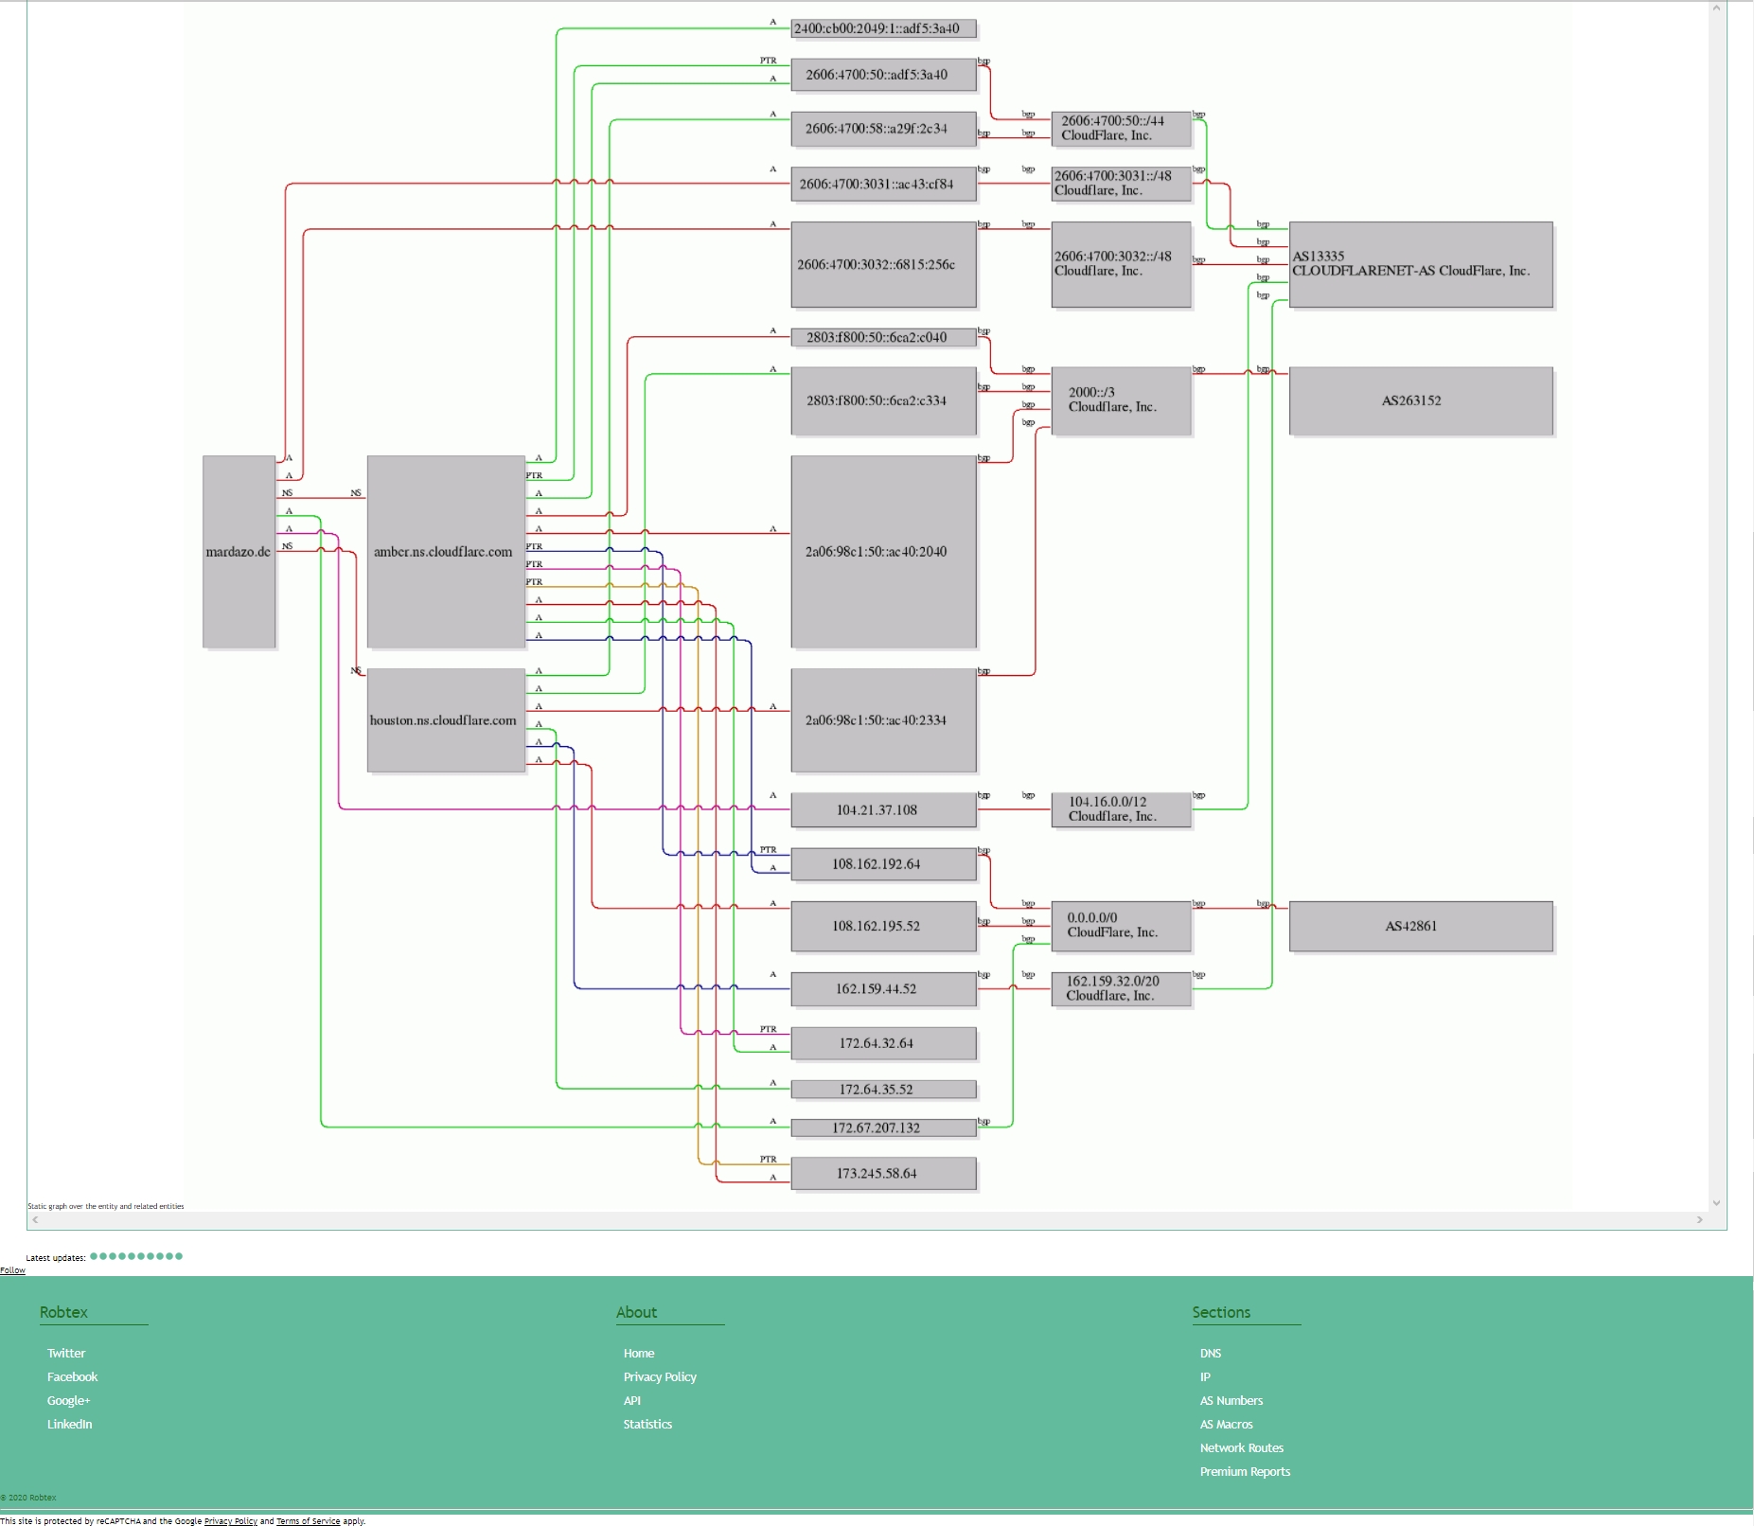Click graph horizontal scrollbar left arrow

click(35, 1219)
